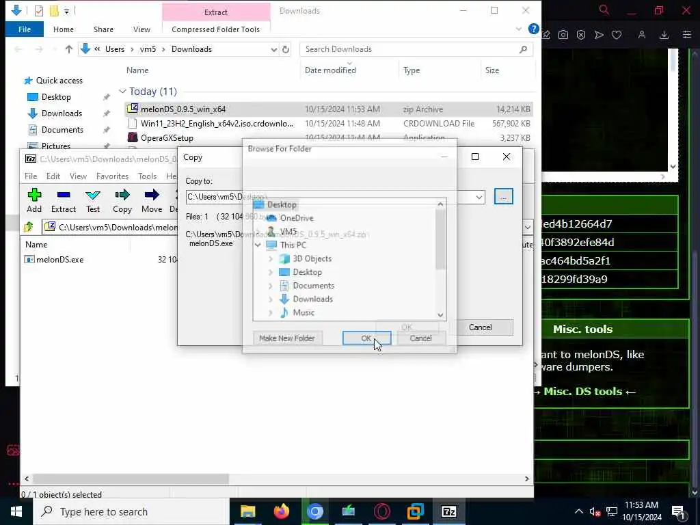Screen dimensions: 700x525
Task: Click the browser send arrow icon
Action: click(x=599, y=35)
